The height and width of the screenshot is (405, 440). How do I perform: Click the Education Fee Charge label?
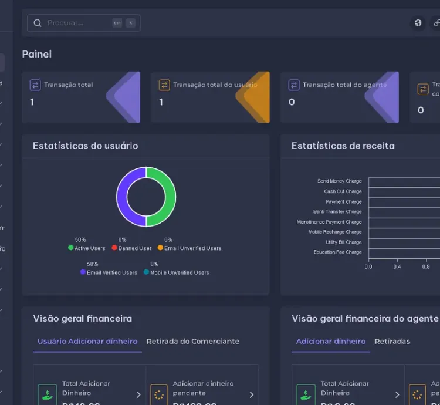pos(337,252)
